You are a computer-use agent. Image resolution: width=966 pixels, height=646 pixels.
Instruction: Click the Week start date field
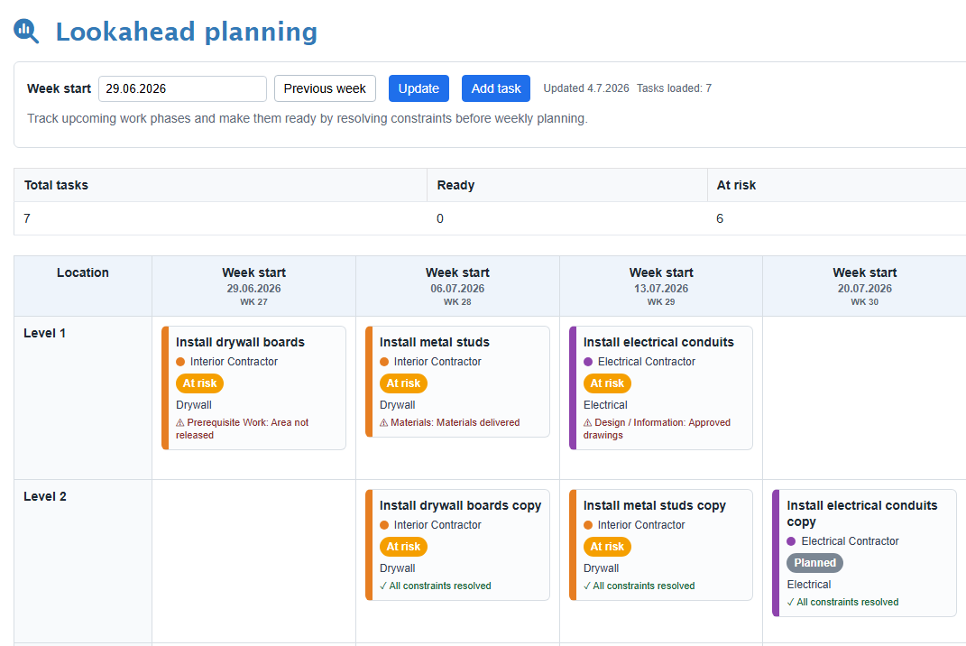182,88
